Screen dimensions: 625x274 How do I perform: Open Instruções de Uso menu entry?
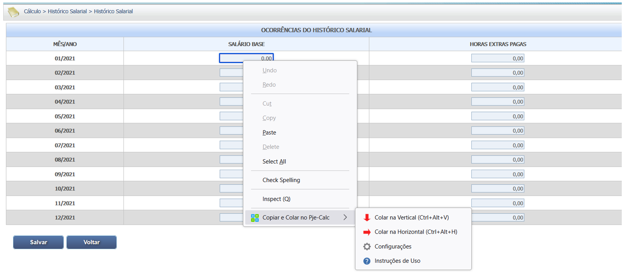pyautogui.click(x=397, y=261)
